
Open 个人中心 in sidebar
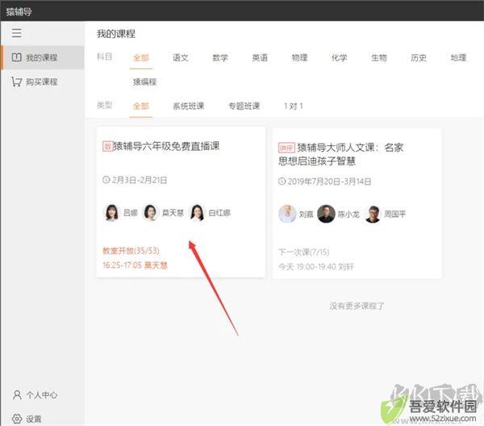pyautogui.click(x=43, y=395)
